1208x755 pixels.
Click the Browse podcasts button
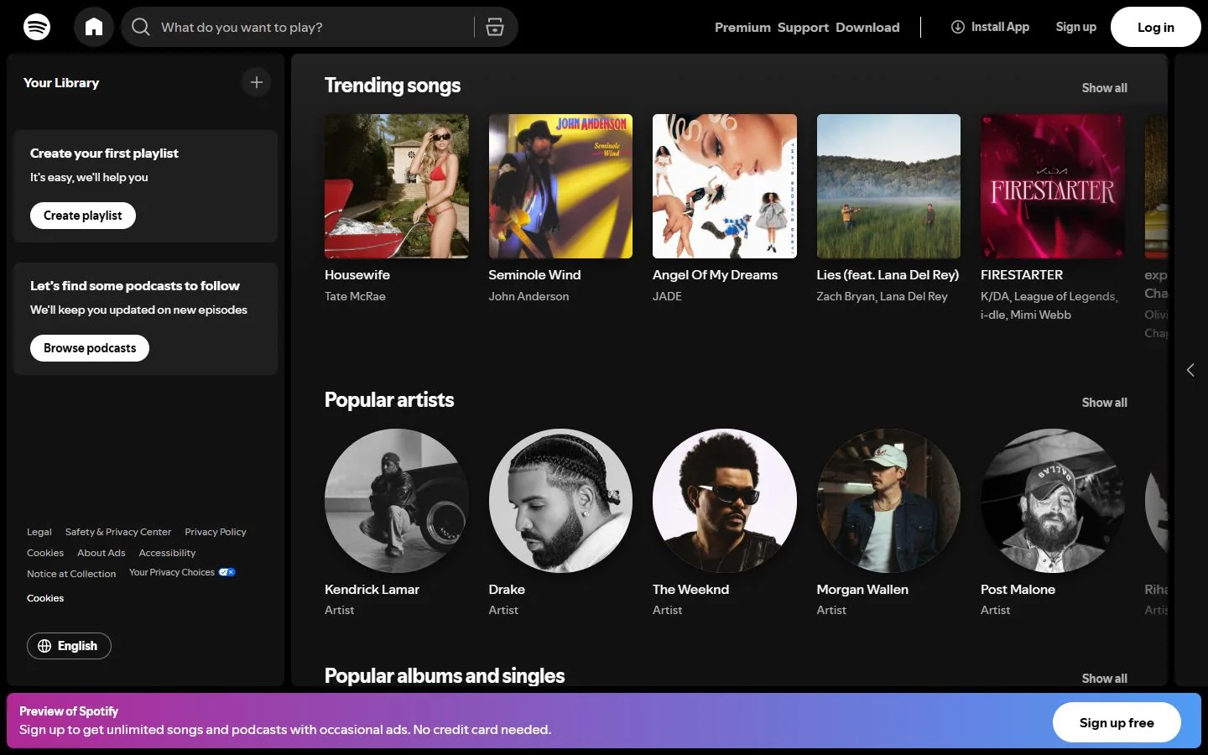point(90,348)
